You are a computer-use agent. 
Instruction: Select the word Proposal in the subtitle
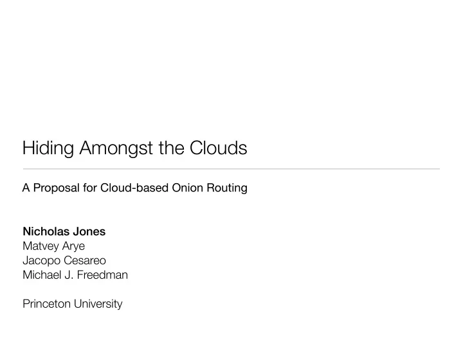pyautogui.click(x=56, y=188)
